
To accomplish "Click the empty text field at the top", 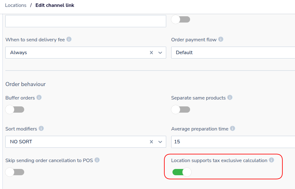I will pos(86,21).
